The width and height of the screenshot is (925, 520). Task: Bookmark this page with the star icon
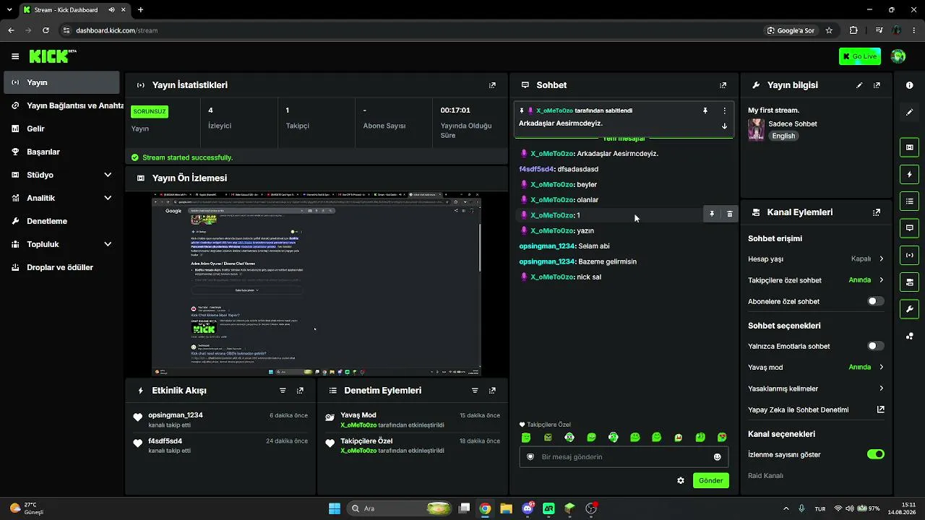coord(829,30)
